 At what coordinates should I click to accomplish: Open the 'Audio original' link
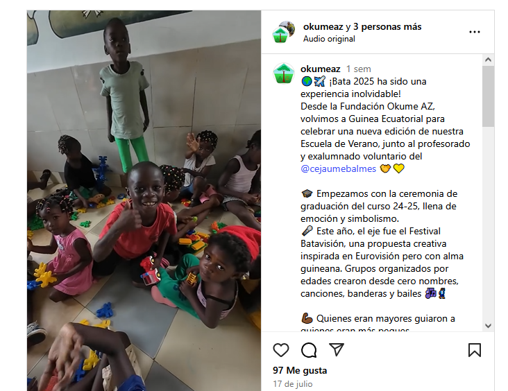tap(329, 39)
